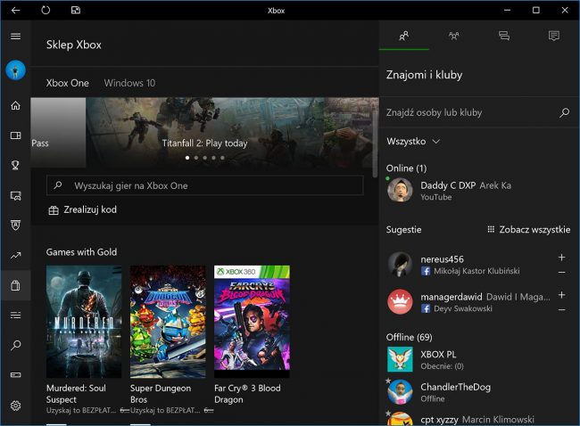Open Super Dungeon Bros game cover
This screenshot has width=580, height=426.
(x=168, y=321)
